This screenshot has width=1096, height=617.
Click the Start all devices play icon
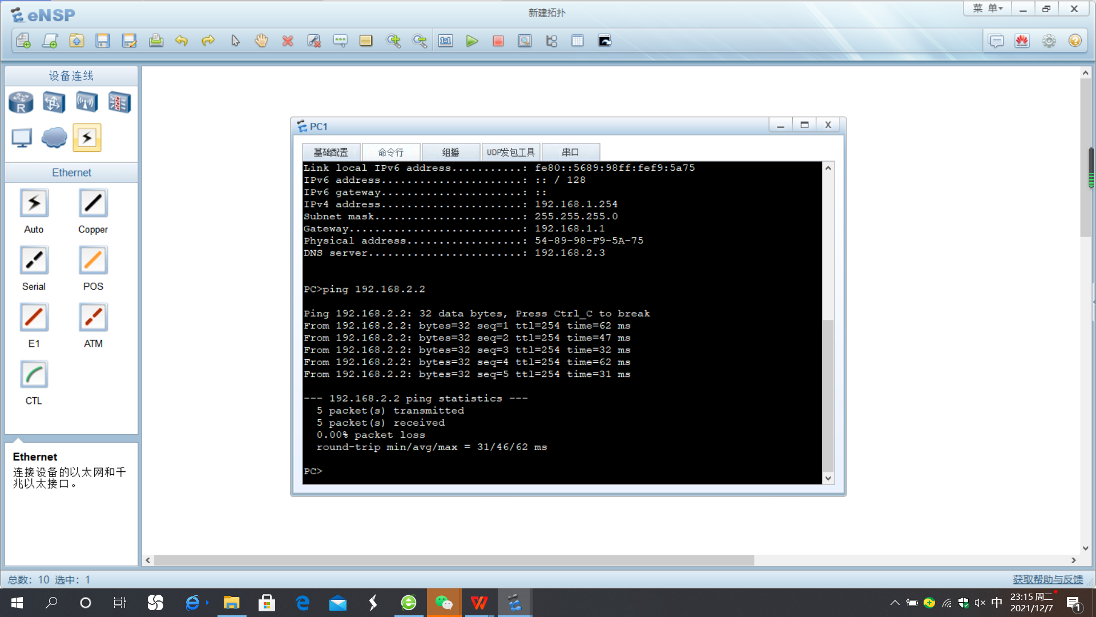click(472, 41)
